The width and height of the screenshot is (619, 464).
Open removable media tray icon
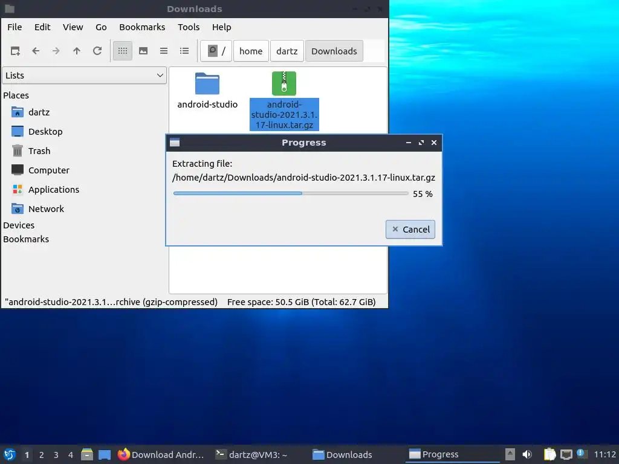click(510, 454)
